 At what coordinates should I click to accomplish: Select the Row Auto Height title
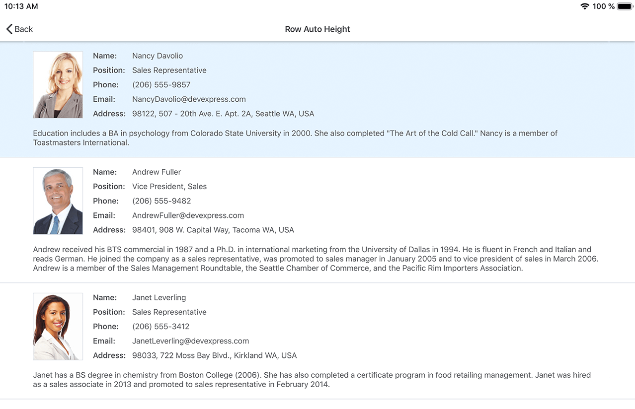click(x=317, y=29)
